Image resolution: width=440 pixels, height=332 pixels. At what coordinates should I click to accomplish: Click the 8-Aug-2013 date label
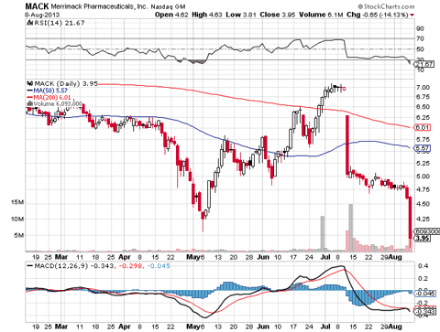42,15
